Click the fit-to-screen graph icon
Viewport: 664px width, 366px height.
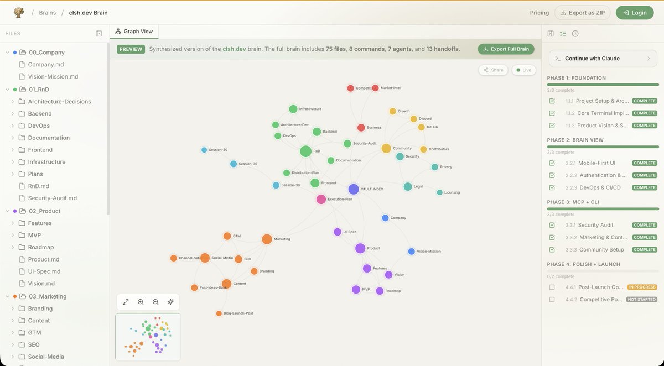click(126, 302)
